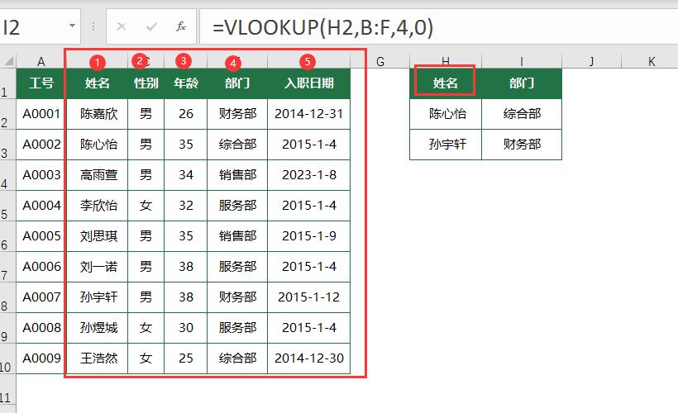Click 女 in the A0008 row

coord(146,328)
